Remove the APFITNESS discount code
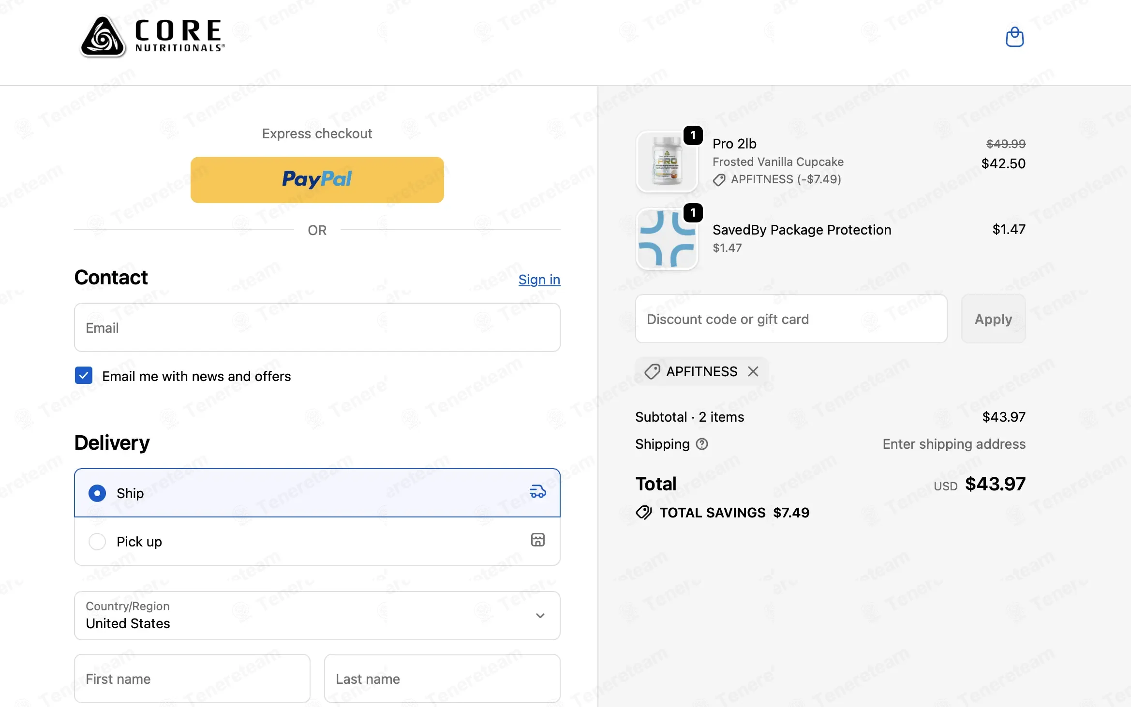 pos(753,371)
